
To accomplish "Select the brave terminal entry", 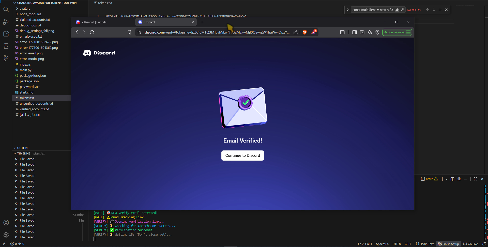I will (x=429, y=179).
